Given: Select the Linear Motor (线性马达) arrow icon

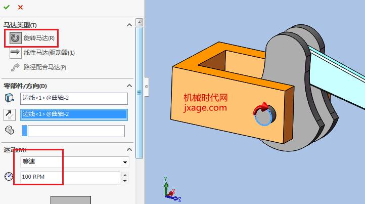Looking at the screenshot, I should (x=15, y=53).
